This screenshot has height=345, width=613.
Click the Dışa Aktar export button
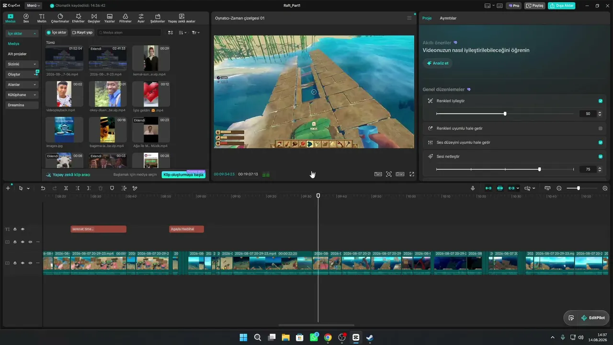coord(562,6)
